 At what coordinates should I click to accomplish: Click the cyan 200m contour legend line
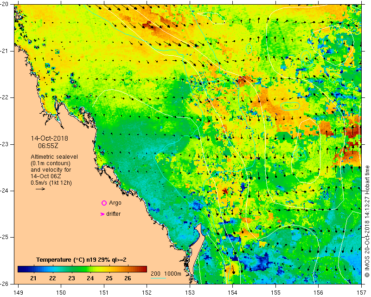(158, 278)
